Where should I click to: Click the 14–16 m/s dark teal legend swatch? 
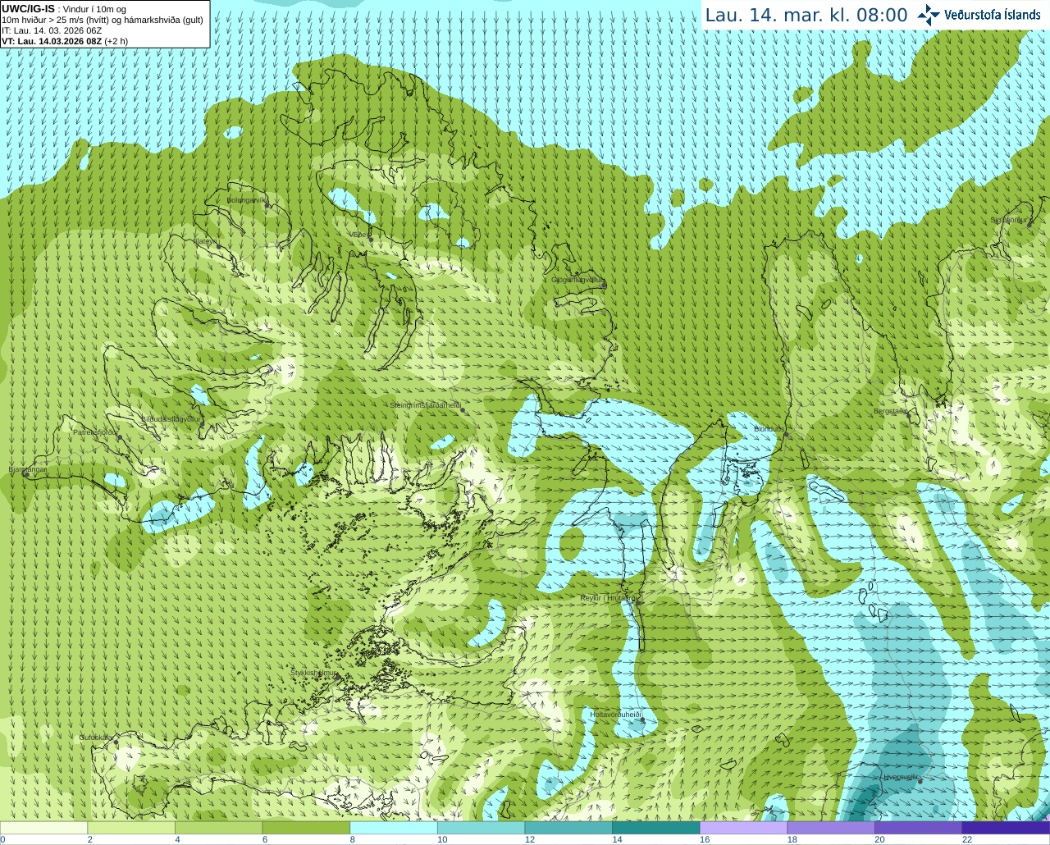(656, 828)
